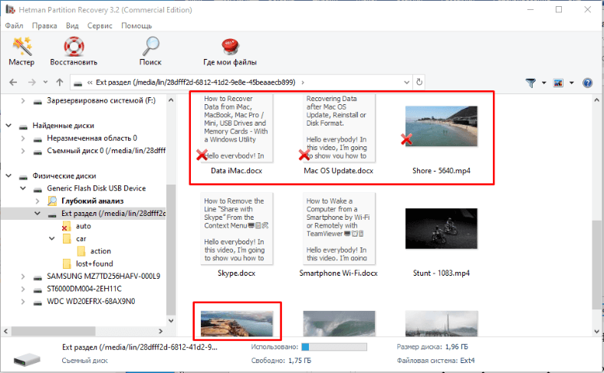
Task: Select the Shore - 5640.mp4 video
Action: (442, 139)
